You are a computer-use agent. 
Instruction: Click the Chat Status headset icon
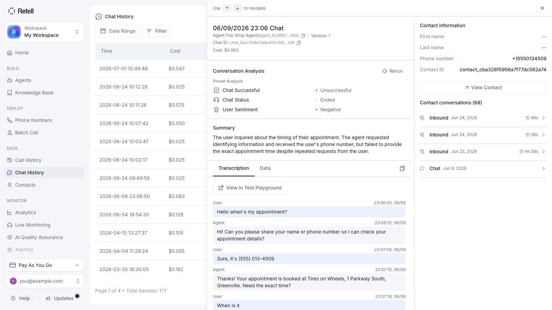216,100
